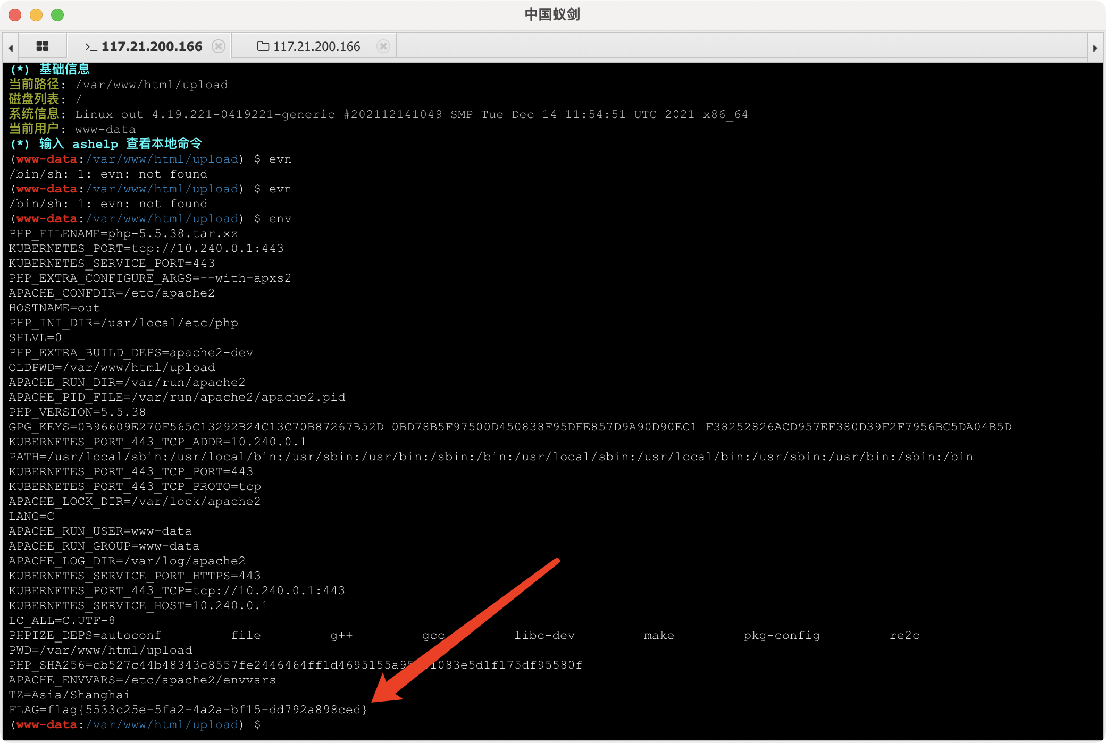Click the TZ=Asia/Shanghai line
Viewport: 1106px width, 743px height.
[x=70, y=695]
